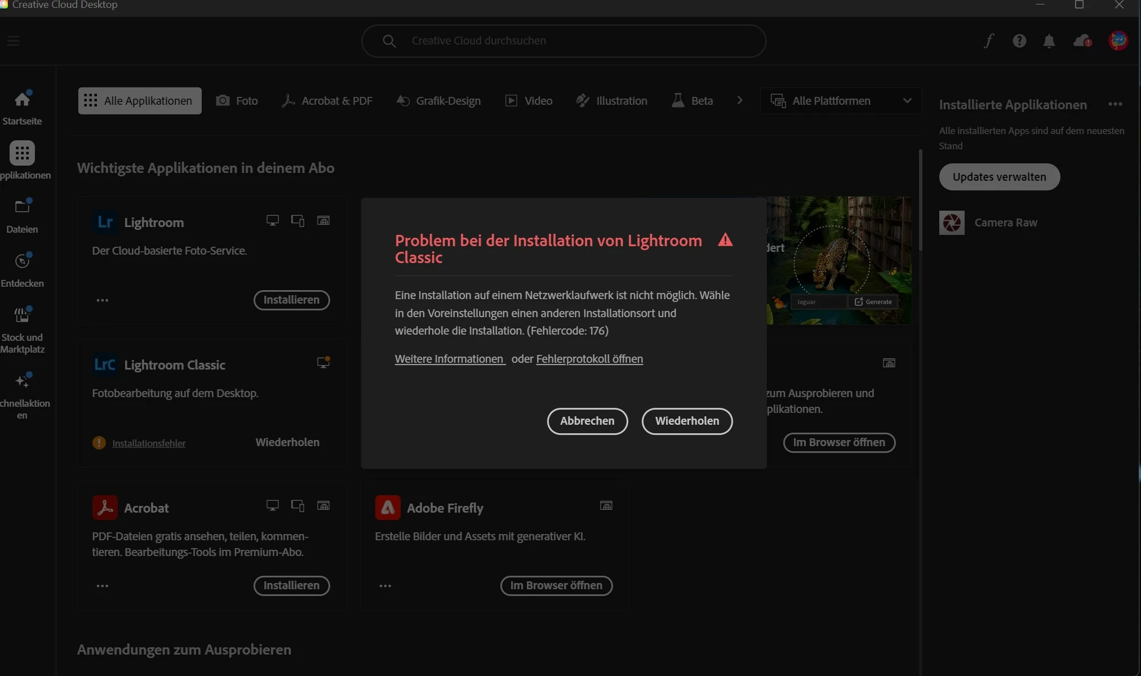The height and width of the screenshot is (676, 1141).
Task: Open the Startseite home icon
Action: click(x=22, y=100)
